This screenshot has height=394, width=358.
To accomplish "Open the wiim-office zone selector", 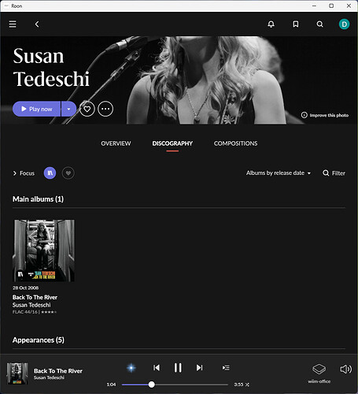I will coord(319,373).
